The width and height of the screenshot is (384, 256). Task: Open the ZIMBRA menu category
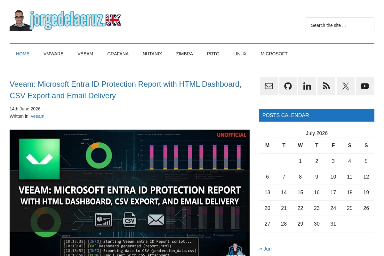pyautogui.click(x=184, y=54)
